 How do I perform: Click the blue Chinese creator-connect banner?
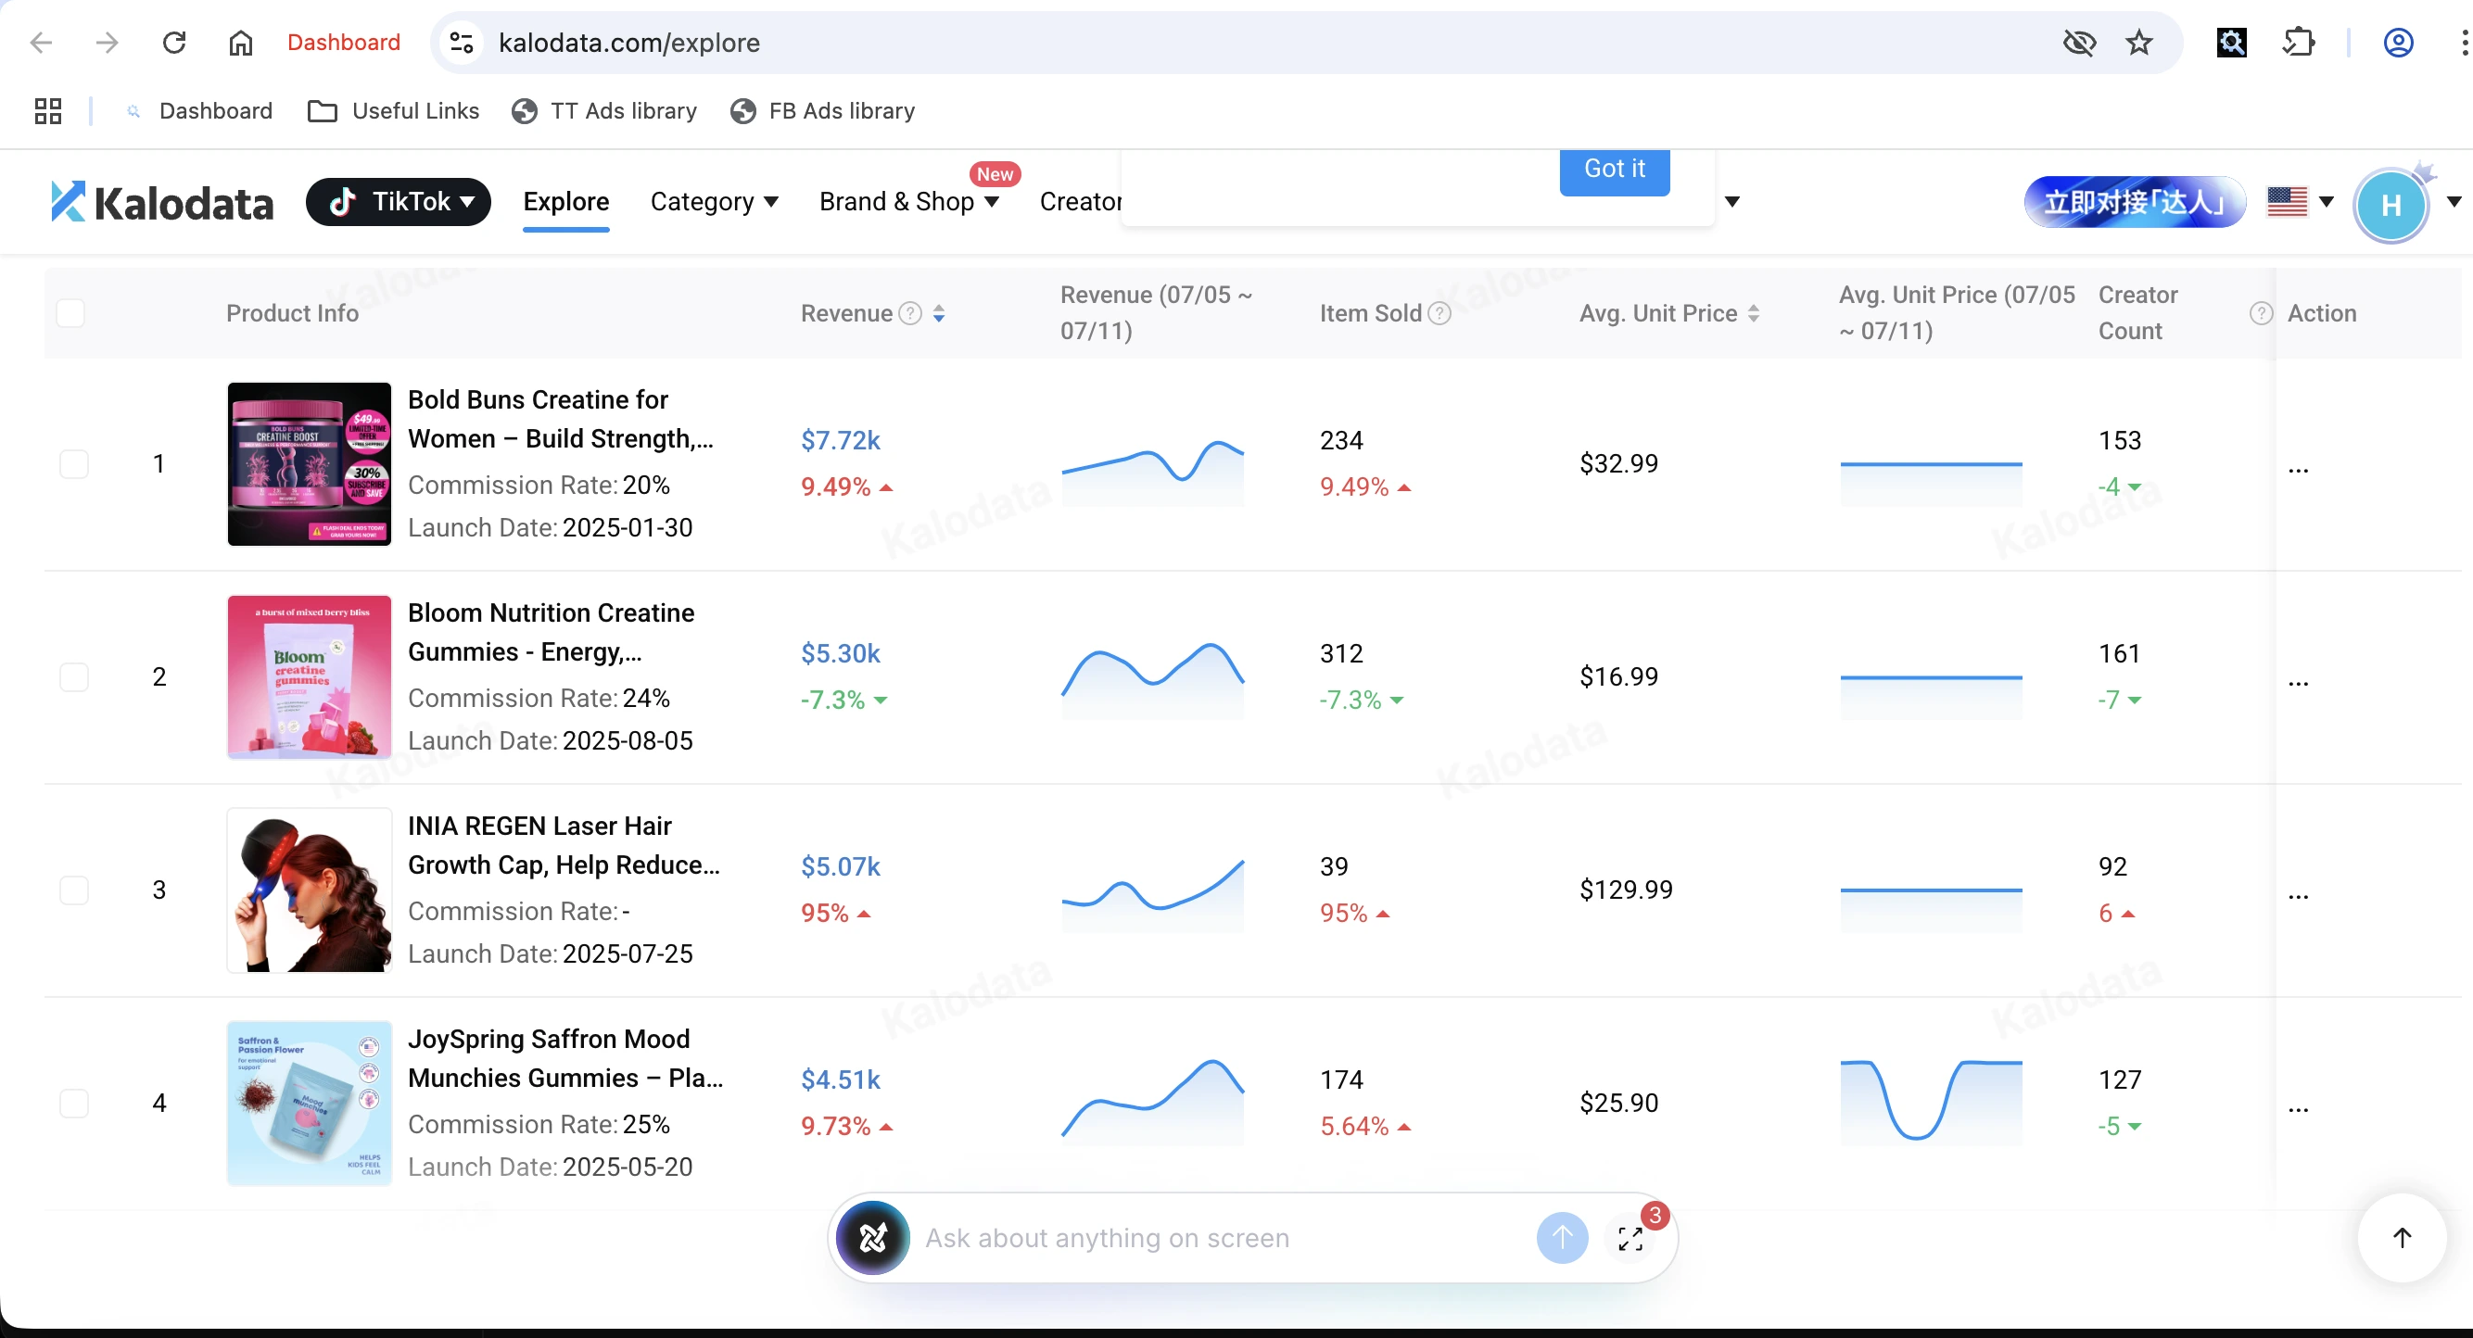(2135, 203)
